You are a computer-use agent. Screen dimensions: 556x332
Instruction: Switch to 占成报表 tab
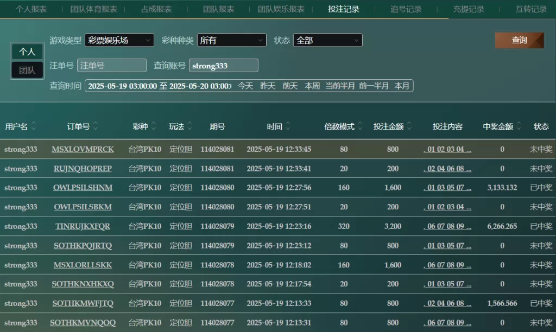(x=156, y=9)
